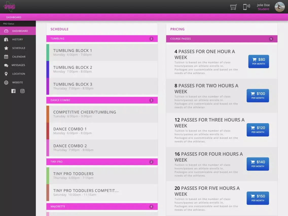Click the PRO Status label
Image resolution: width=288 pixels, height=216 pixels.
pyautogui.click(x=9, y=24)
